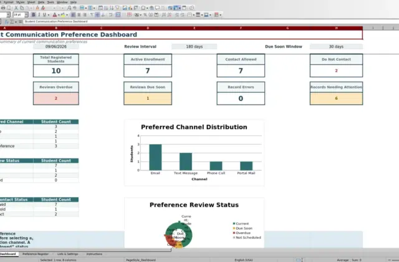
Task: Select the Preferred Channel Distribution bar chart
Action: [194, 153]
